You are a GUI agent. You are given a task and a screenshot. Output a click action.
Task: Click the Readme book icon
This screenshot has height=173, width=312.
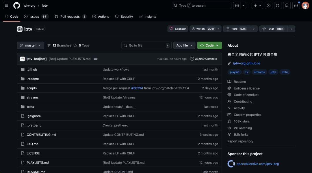(229, 82)
